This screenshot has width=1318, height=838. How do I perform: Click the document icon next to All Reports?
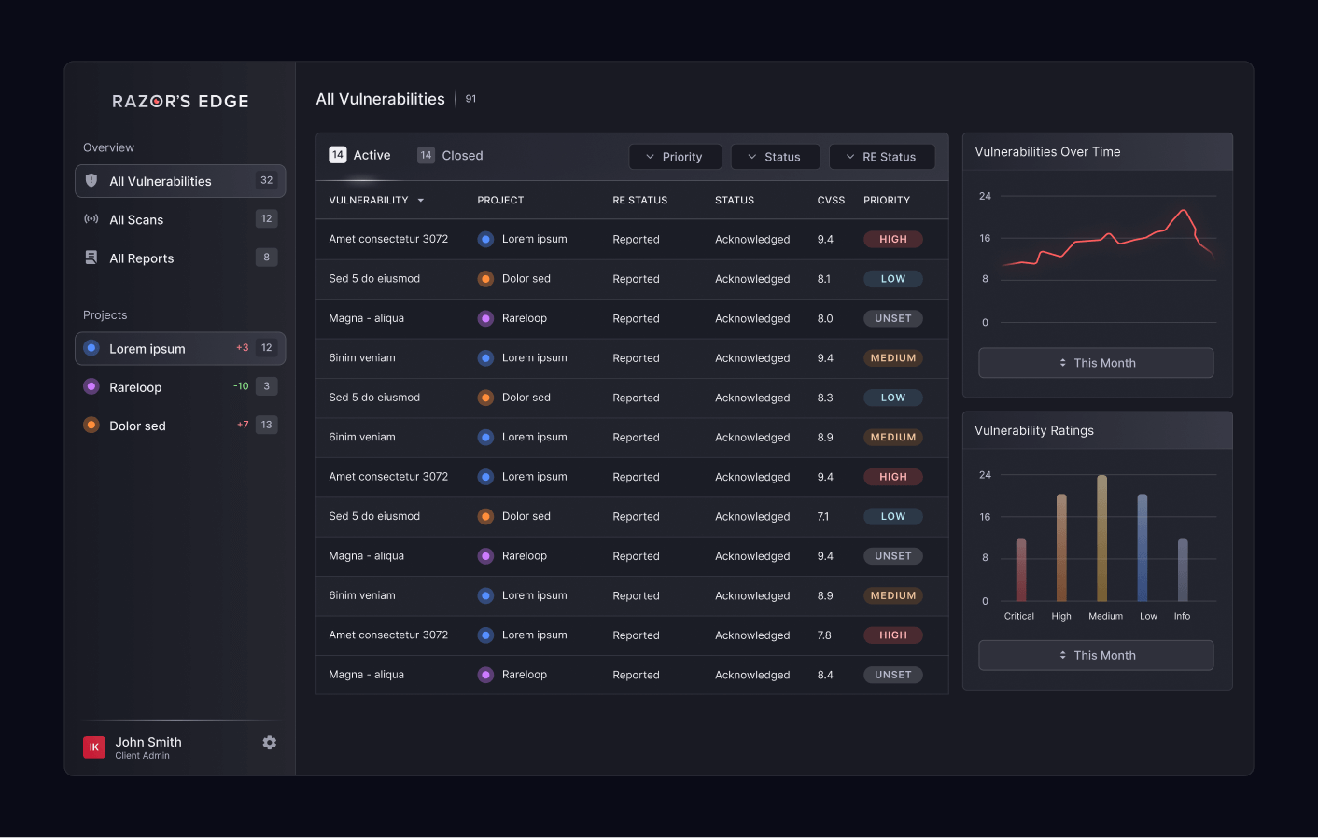click(91, 258)
